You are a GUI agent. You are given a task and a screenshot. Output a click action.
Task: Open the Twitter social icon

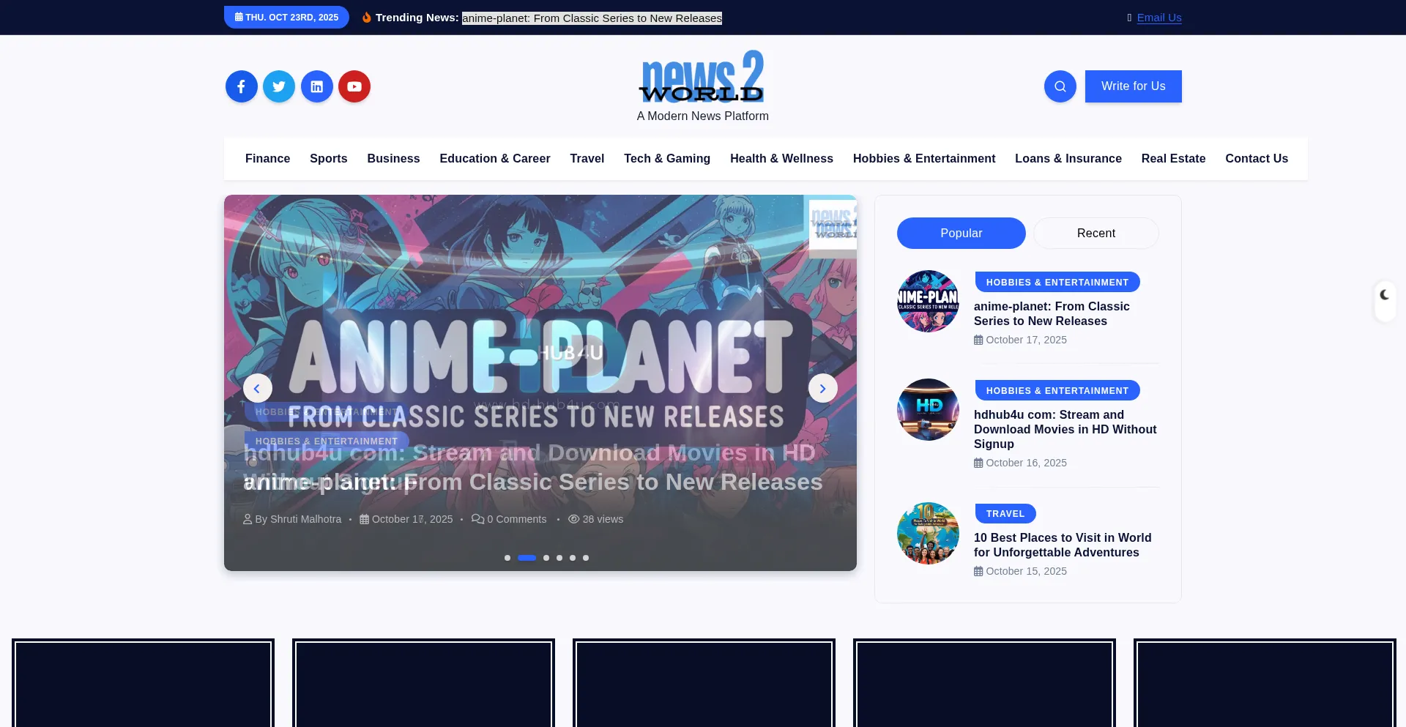click(279, 86)
